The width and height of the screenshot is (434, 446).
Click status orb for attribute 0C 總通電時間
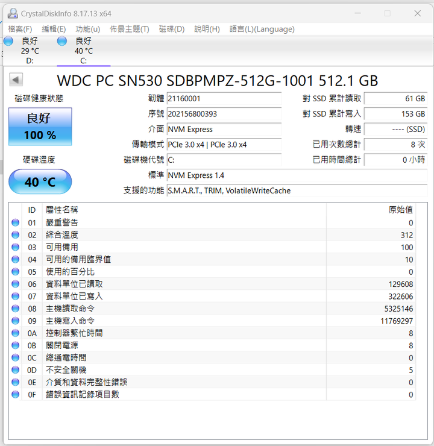click(x=15, y=357)
